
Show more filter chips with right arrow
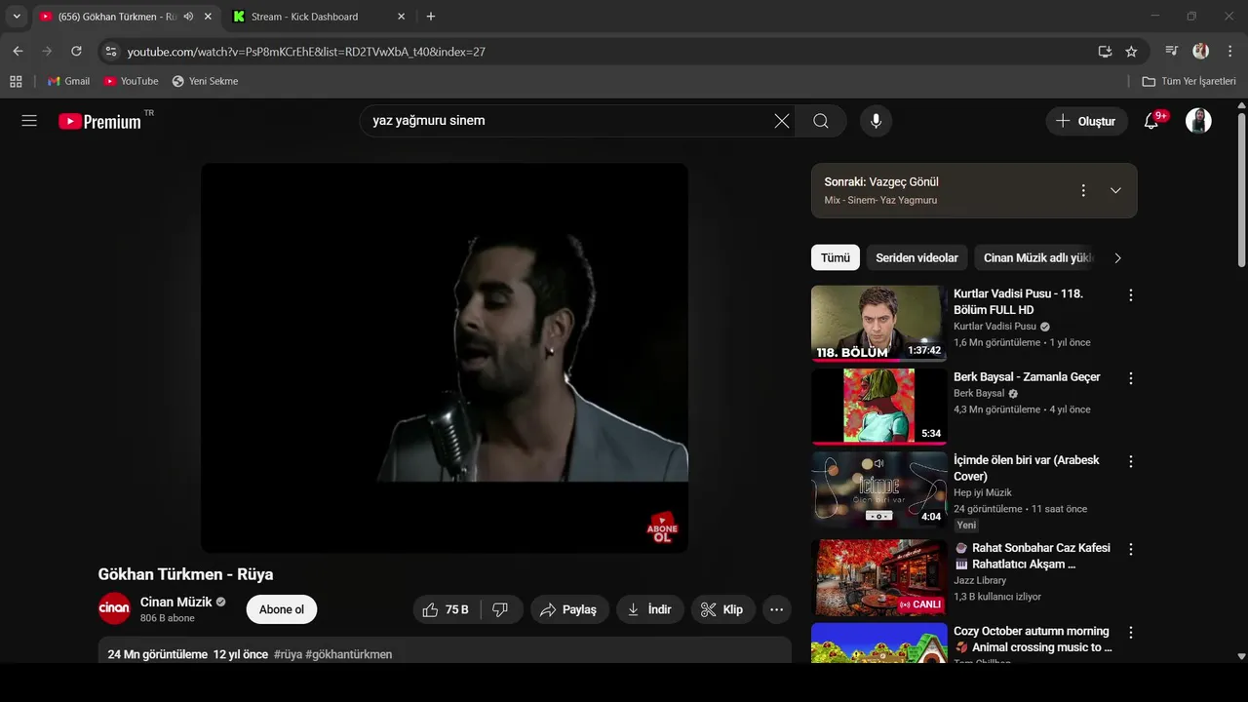coord(1117,257)
